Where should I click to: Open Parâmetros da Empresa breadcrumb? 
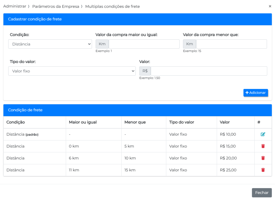pos(56,6)
